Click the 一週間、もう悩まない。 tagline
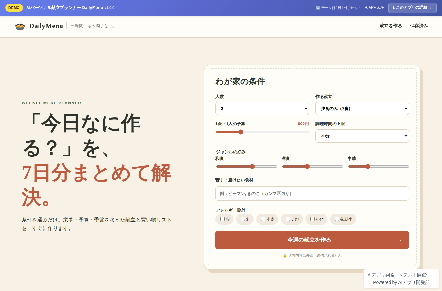 tap(93, 26)
